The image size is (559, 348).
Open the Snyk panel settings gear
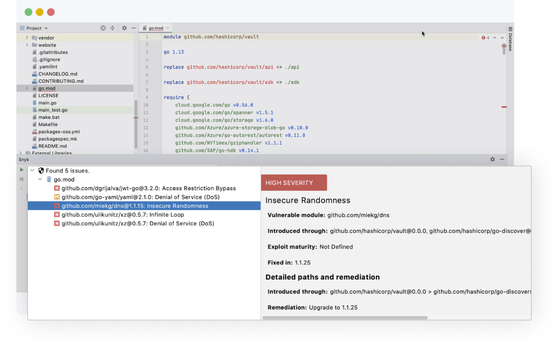pyautogui.click(x=492, y=160)
